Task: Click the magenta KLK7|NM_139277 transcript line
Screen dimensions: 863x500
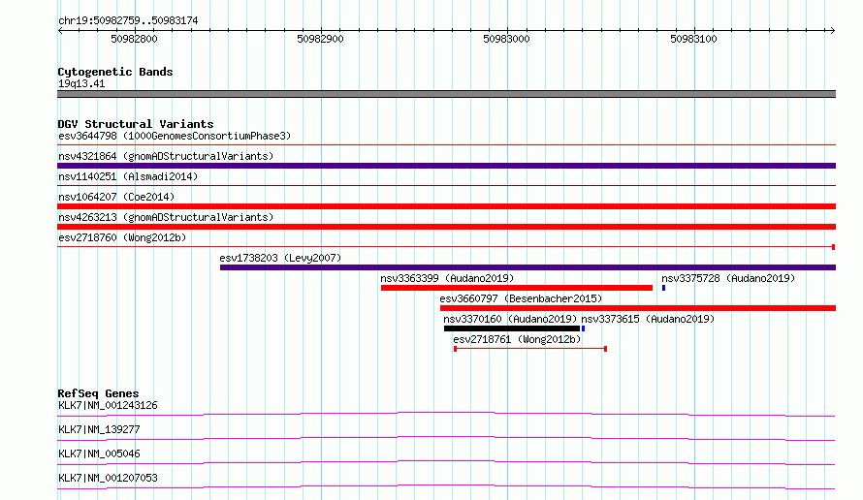Action: (446, 438)
